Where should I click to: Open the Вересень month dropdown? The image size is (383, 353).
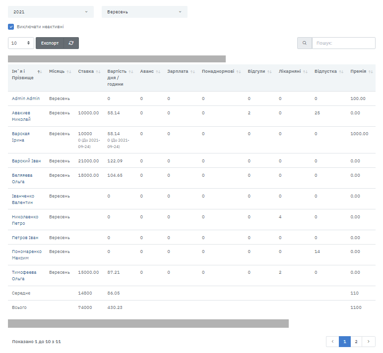click(144, 12)
